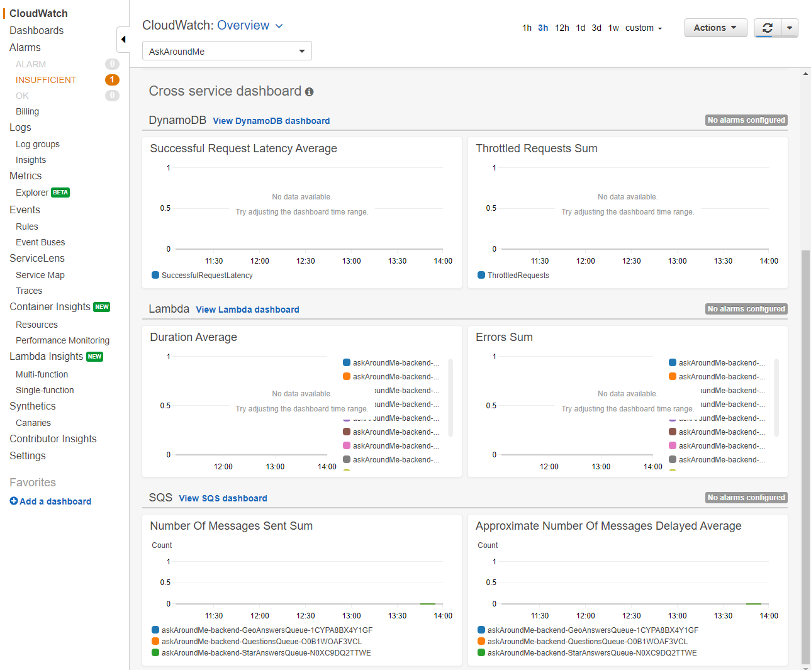Open the AskAroundMe resource group dropdown

[227, 52]
